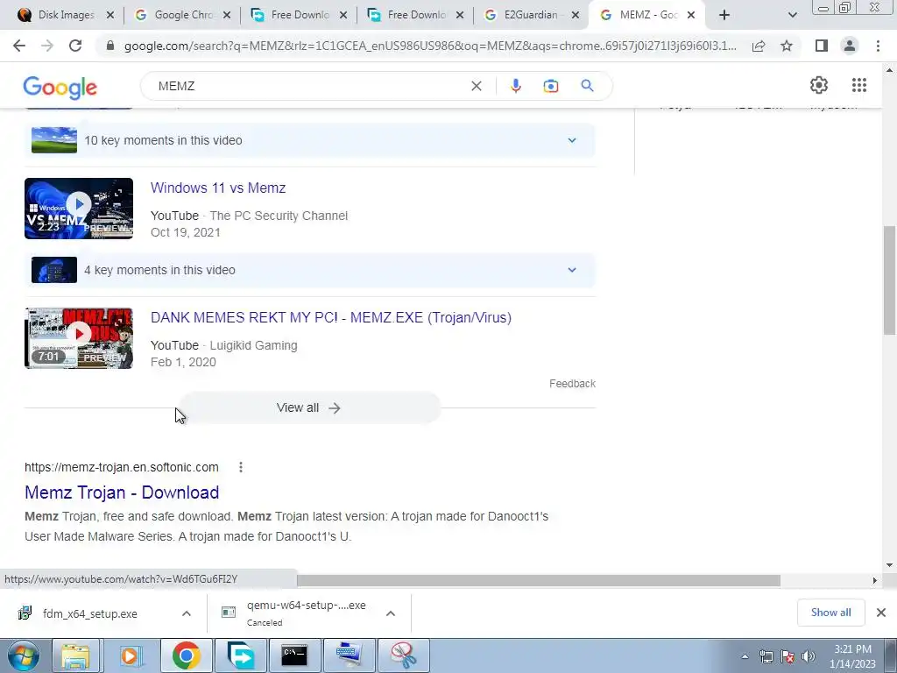
Task: Open the On-Screen Keyboard taskbar item
Action: pyautogui.click(x=349, y=655)
